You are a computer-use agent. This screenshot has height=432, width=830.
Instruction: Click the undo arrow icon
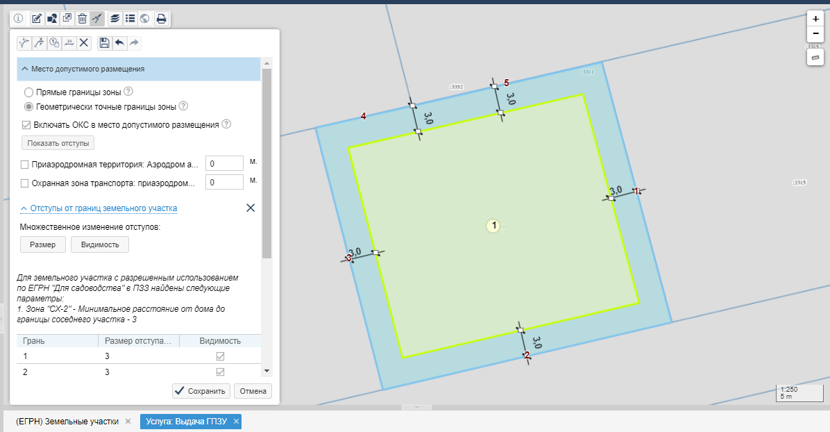(119, 43)
